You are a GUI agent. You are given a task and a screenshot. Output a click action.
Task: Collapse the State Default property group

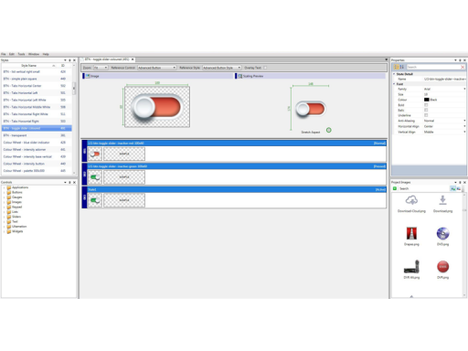pos(394,74)
